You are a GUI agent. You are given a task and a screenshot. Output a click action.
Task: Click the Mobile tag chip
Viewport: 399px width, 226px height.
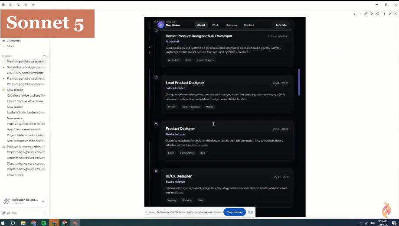tap(209, 107)
